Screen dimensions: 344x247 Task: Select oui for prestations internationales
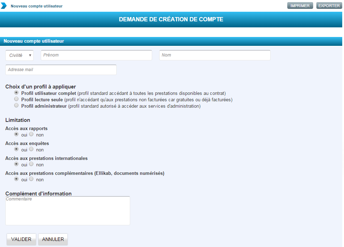[16, 164]
